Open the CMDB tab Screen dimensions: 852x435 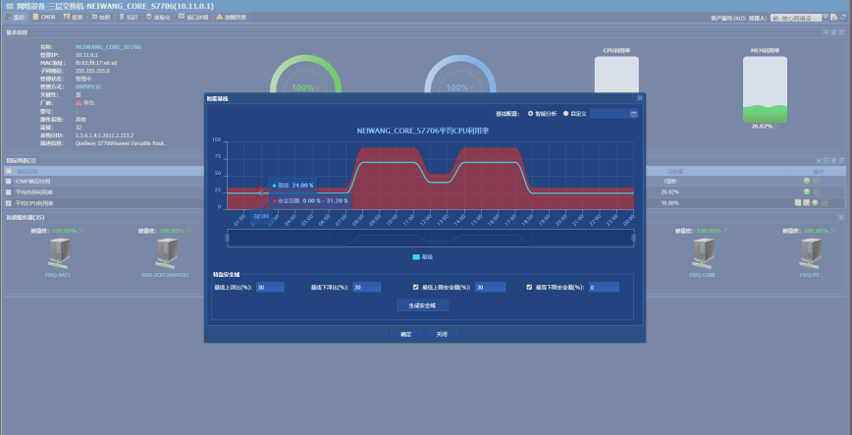[x=44, y=18]
